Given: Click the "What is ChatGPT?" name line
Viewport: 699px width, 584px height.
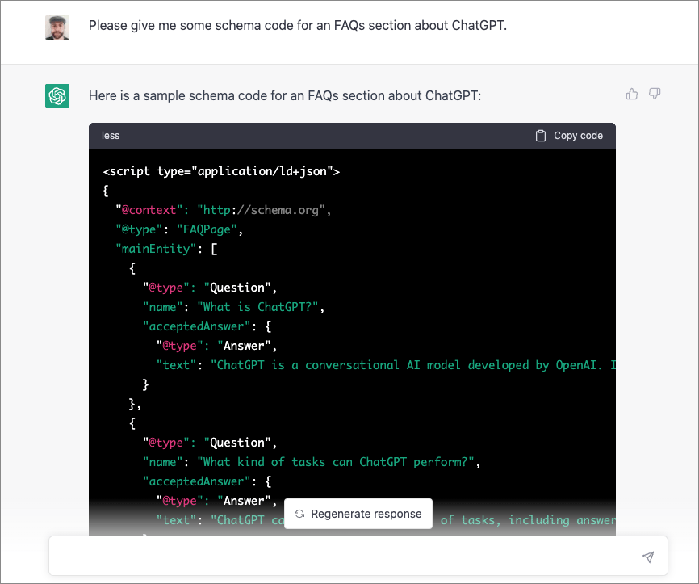Looking at the screenshot, I should coord(233,307).
